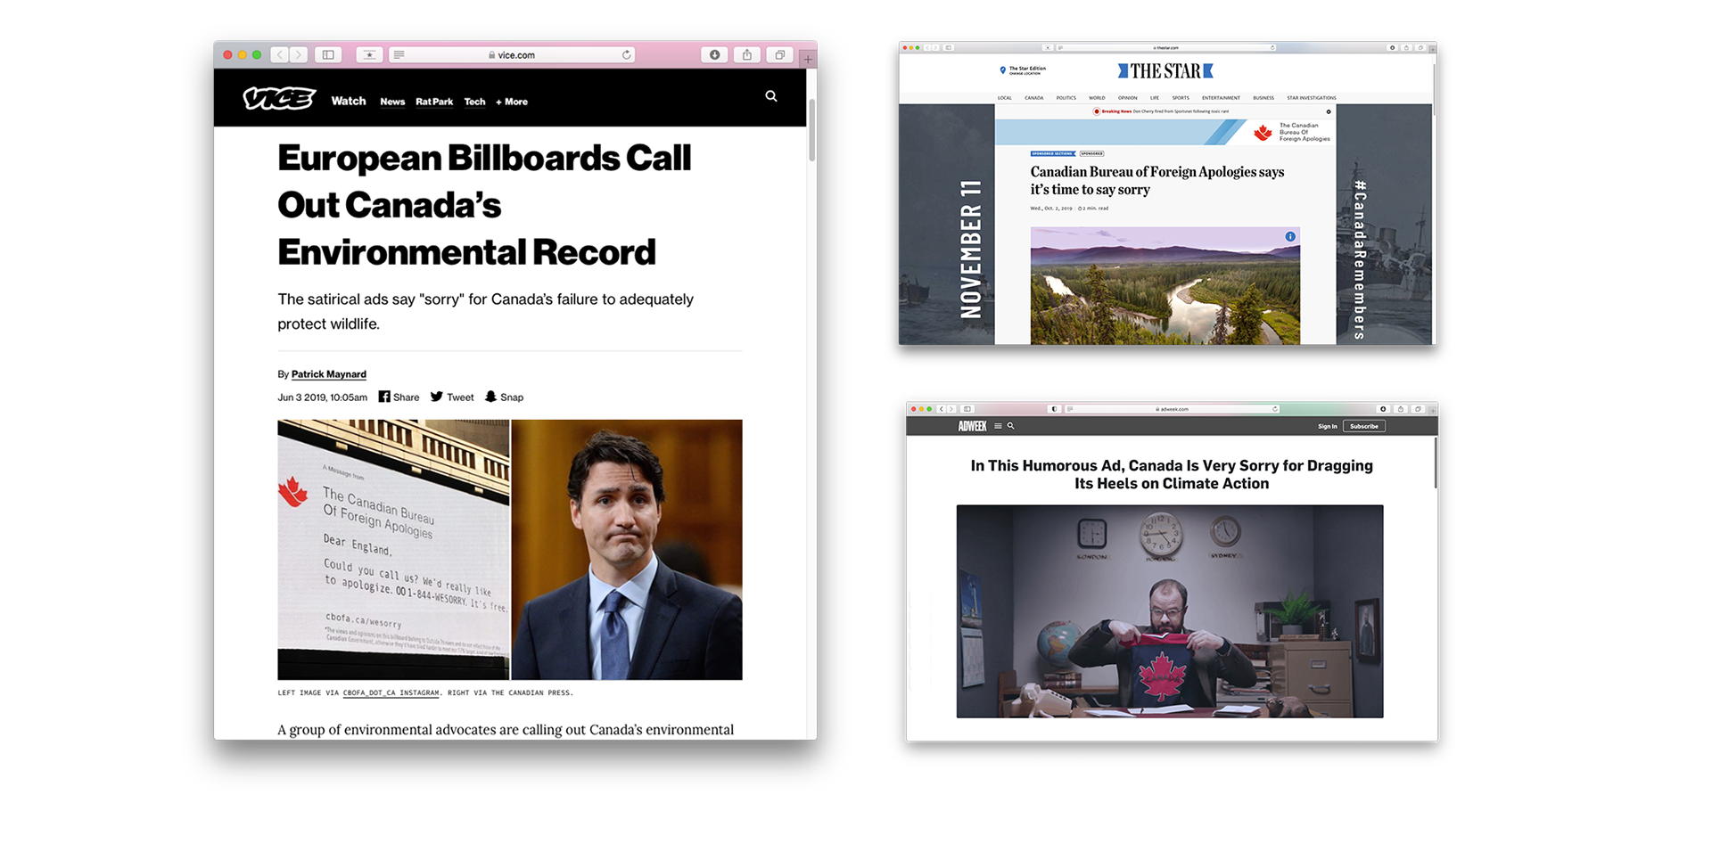
Task: Play the Adweek maple leaf ad video
Action: (1170, 611)
